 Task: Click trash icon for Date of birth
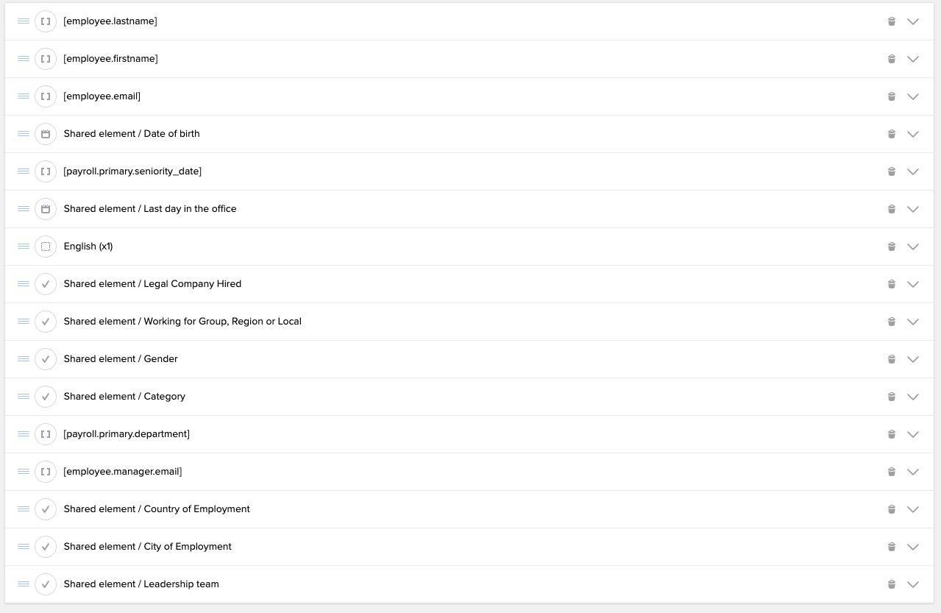(891, 134)
